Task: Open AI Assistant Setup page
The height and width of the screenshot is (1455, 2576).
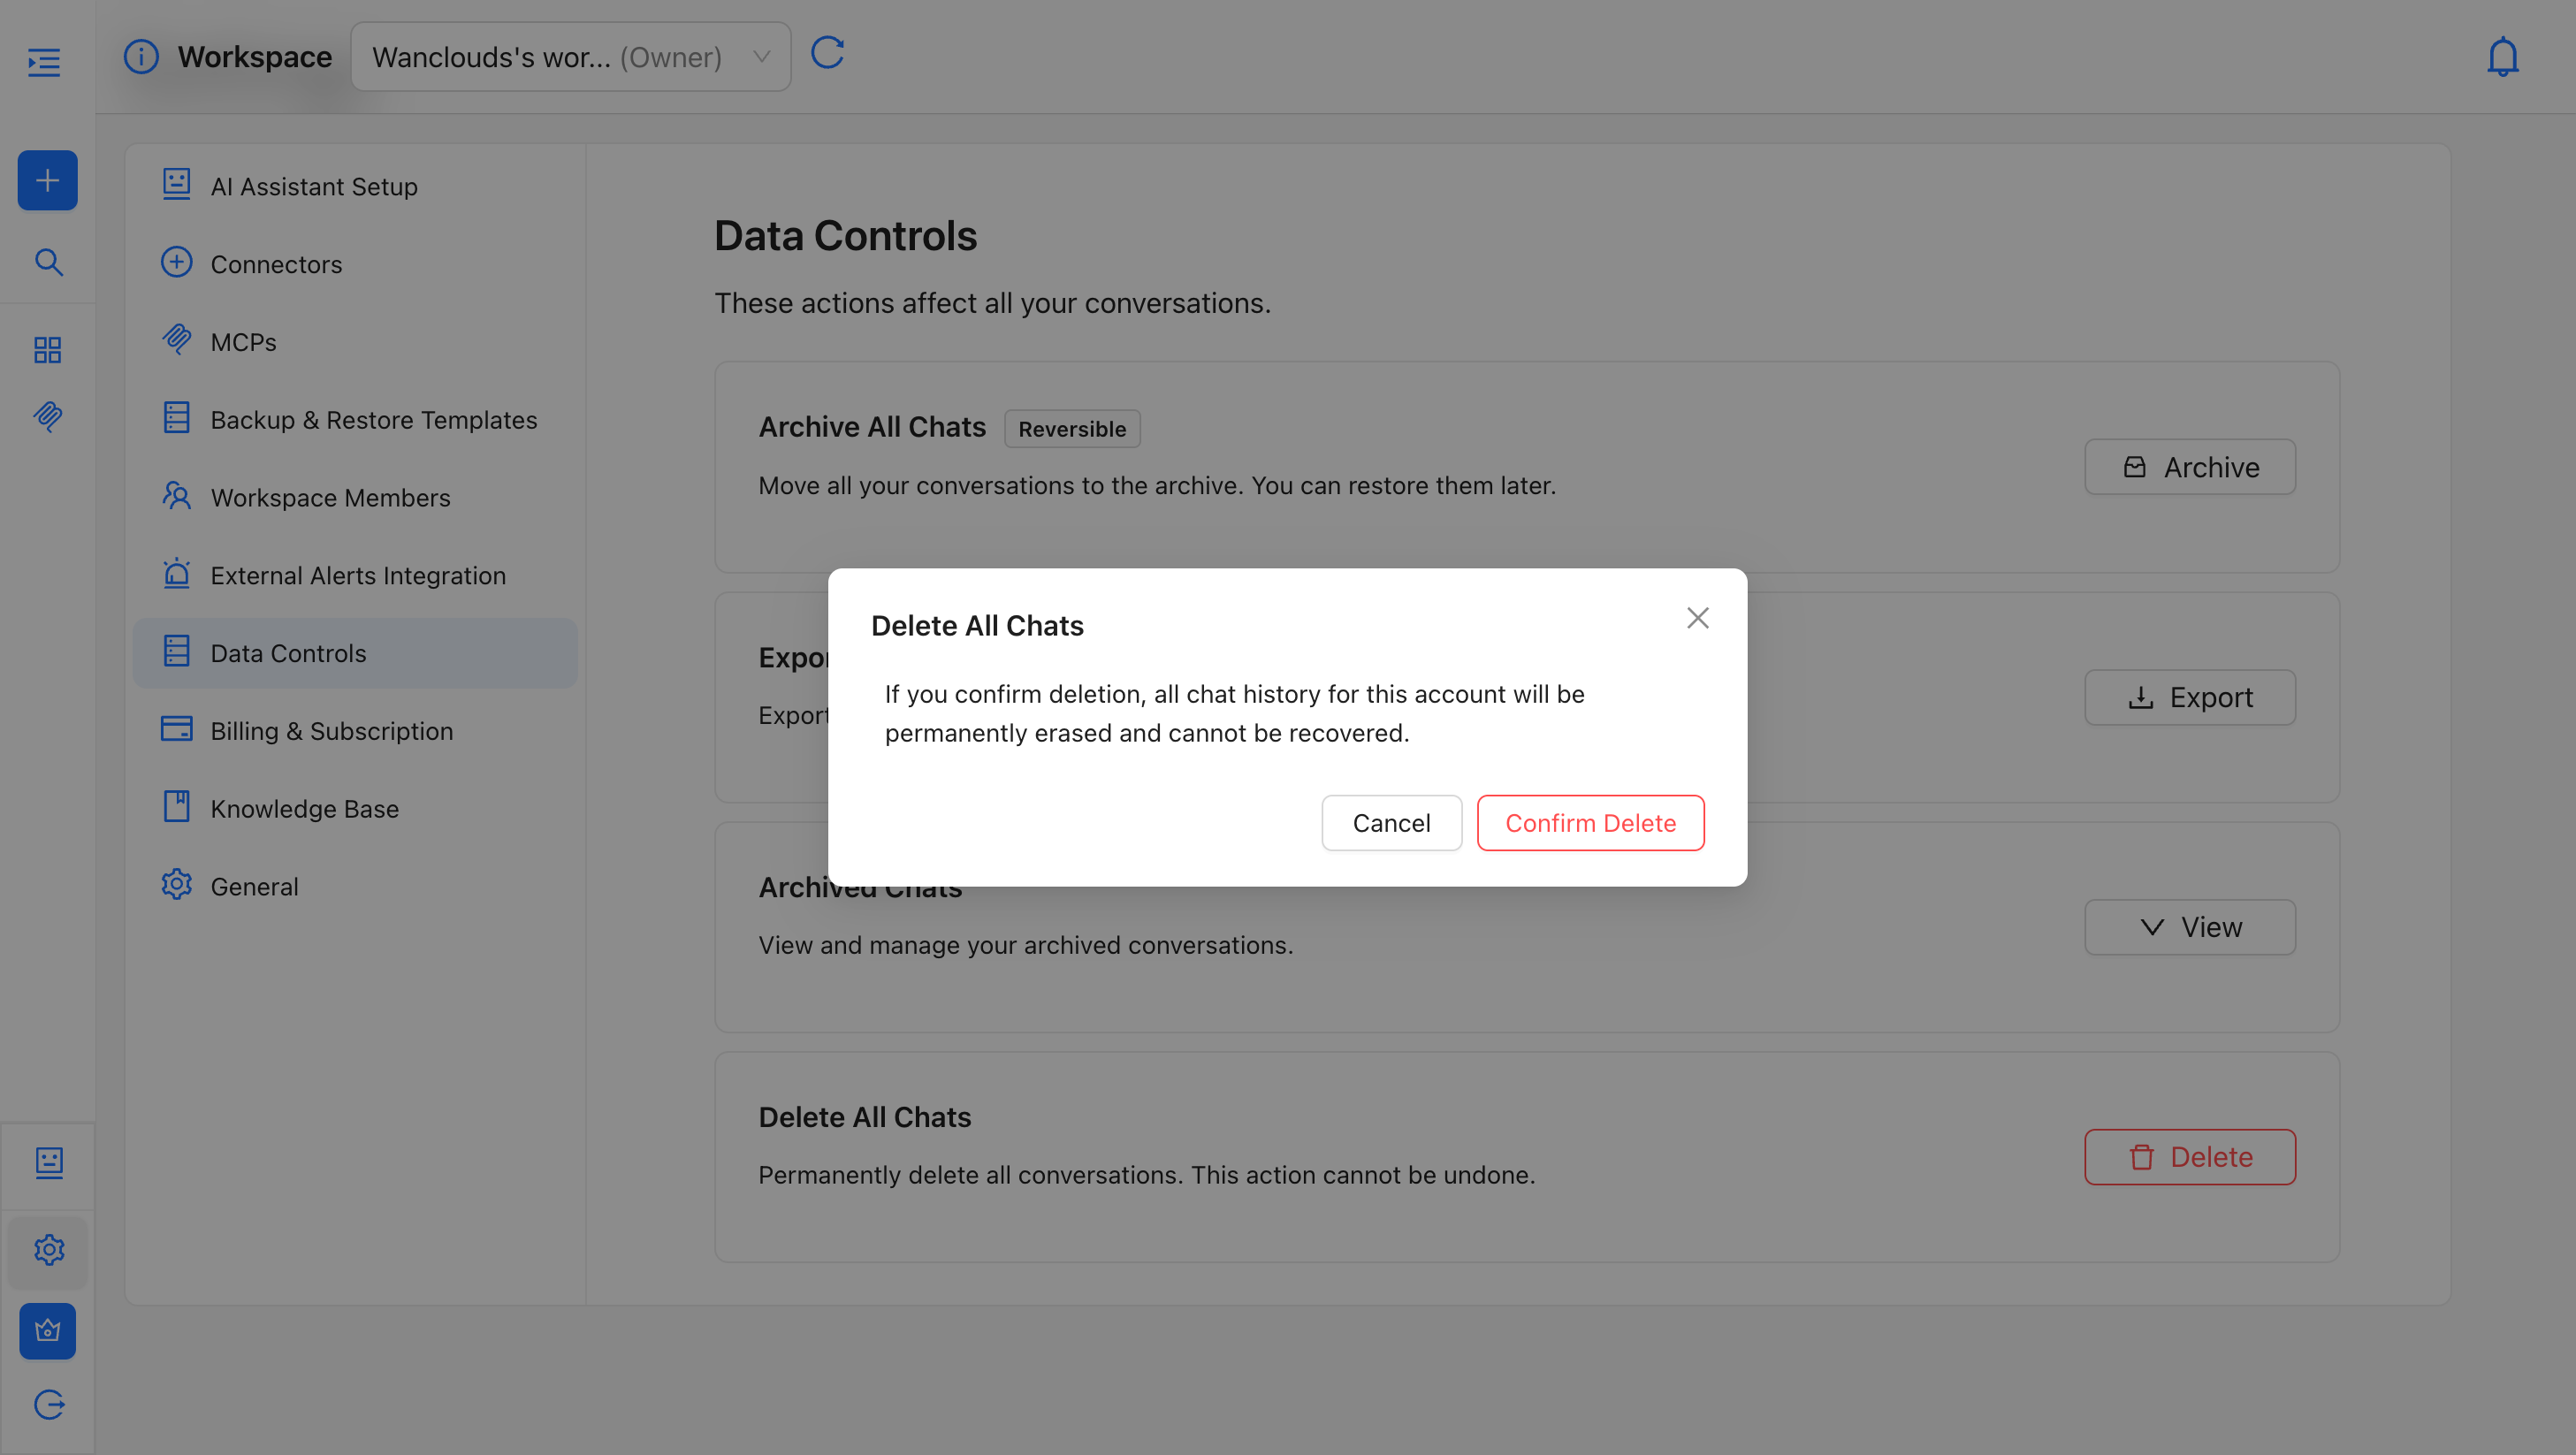Action: [313, 187]
